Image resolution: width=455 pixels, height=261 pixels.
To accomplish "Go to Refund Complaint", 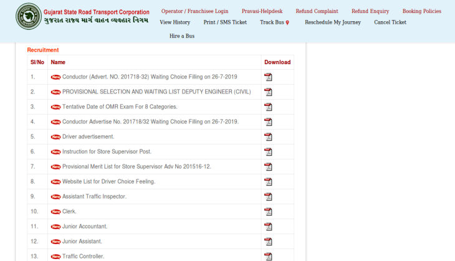I will [317, 11].
